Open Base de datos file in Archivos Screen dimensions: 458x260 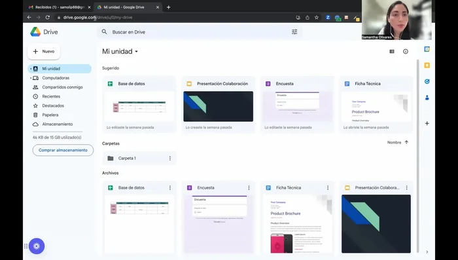(x=139, y=218)
